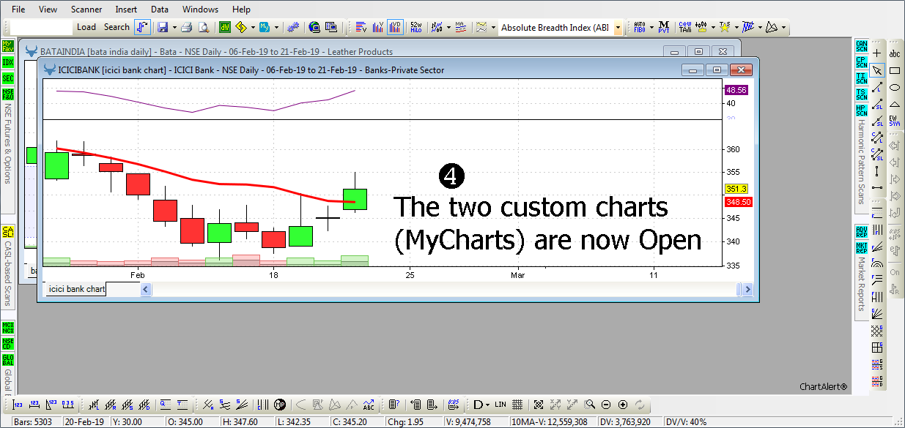Viewport: 905px width, 428px height.
Task: Click the gears settings icon
Action: click(x=293, y=27)
